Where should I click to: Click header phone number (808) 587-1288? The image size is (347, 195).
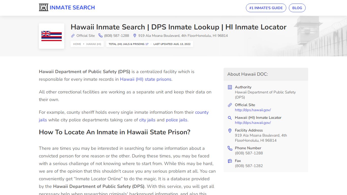117,36
